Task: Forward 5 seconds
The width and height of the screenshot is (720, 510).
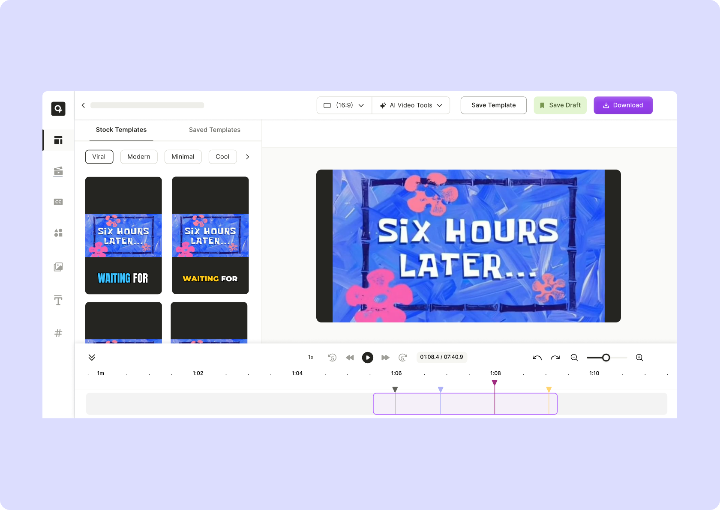Action: [x=403, y=358]
